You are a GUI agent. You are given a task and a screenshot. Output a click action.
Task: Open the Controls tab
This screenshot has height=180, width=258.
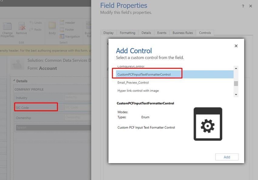[x=205, y=33]
